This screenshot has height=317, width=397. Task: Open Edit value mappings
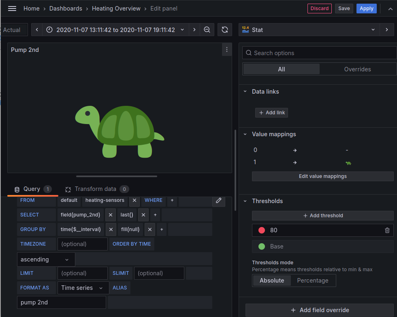pyautogui.click(x=322, y=176)
